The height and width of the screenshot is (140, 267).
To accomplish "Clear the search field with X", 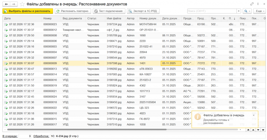I will click(x=238, y=11).
